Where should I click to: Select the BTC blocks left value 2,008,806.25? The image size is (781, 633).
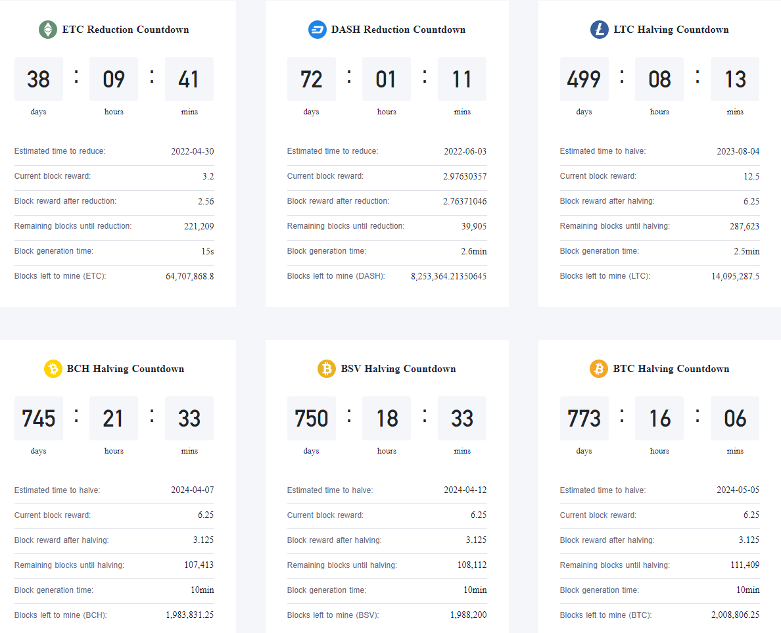735,615
